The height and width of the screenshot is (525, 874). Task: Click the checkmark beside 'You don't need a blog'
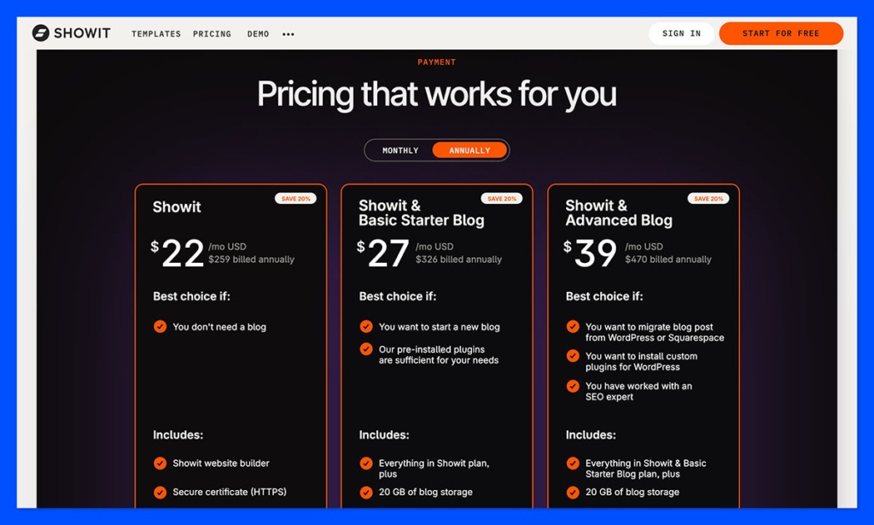tap(160, 326)
